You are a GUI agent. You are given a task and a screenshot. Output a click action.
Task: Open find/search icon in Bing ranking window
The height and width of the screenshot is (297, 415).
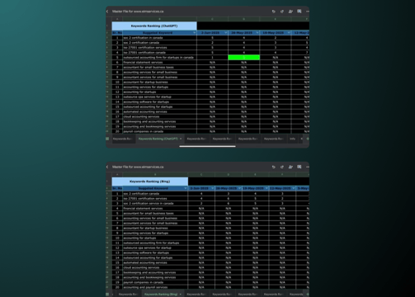click(299, 167)
